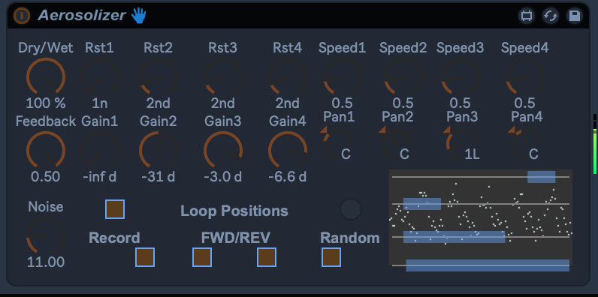This screenshot has height=297, width=598.
Task: Toggle the second FWD/REV box
Action: (x=267, y=257)
